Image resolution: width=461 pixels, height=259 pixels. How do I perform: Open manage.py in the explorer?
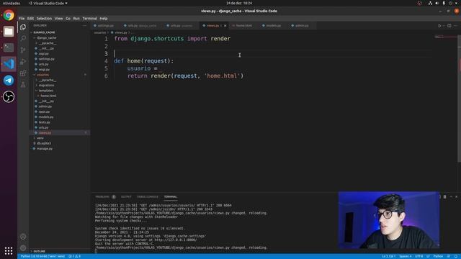point(45,149)
